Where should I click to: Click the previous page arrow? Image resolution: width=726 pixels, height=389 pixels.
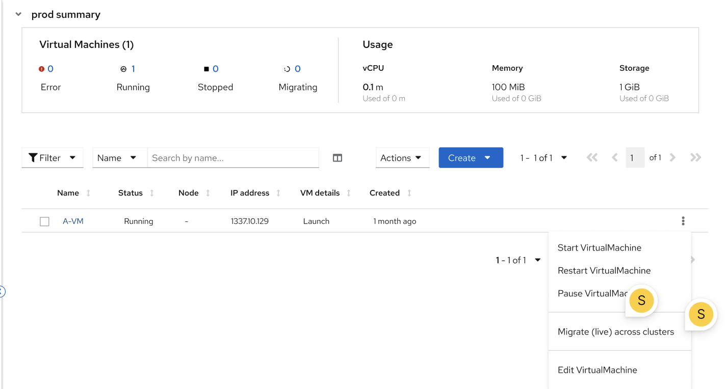click(615, 158)
